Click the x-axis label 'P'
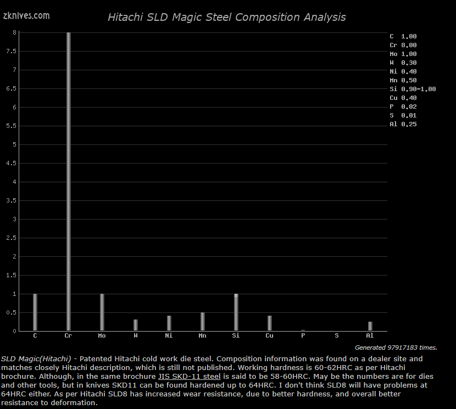This screenshot has height=409, width=456. pos(303,335)
